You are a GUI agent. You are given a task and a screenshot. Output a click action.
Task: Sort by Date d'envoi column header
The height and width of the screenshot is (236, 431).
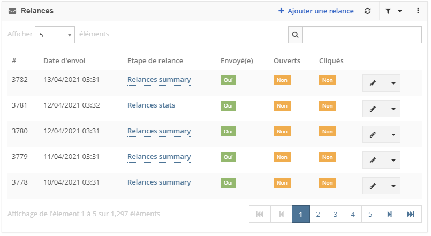[64, 60]
